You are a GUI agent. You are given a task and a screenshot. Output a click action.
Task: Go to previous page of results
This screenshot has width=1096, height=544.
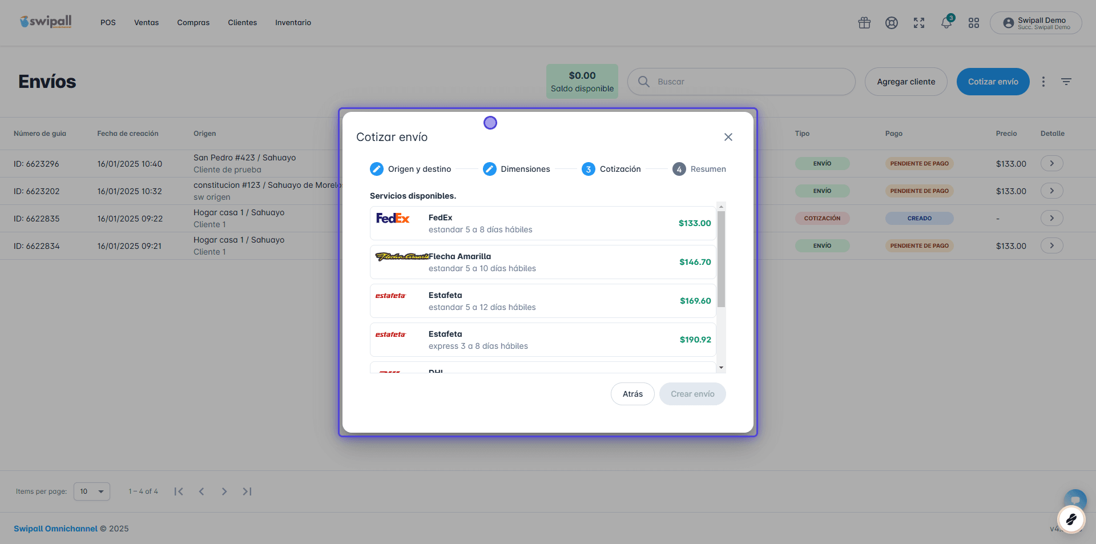202,491
